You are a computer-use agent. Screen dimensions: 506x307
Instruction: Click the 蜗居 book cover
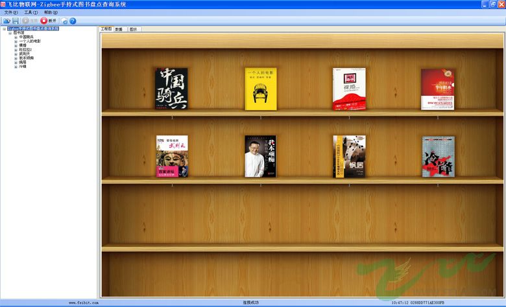point(349,157)
